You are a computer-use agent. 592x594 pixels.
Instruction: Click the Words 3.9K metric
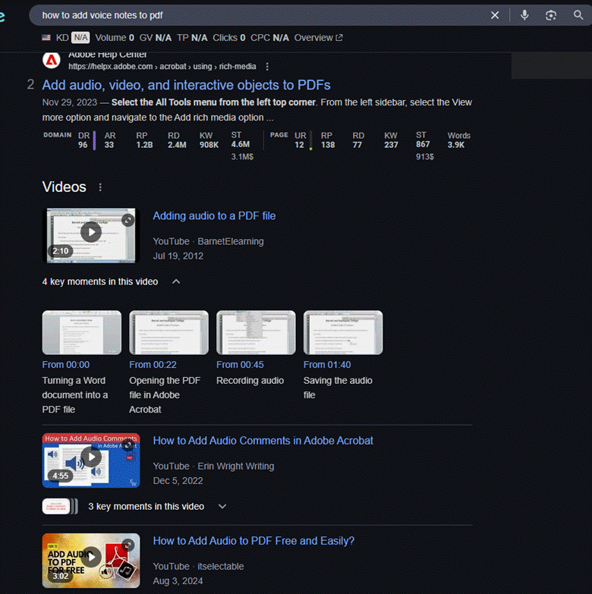pyautogui.click(x=458, y=140)
